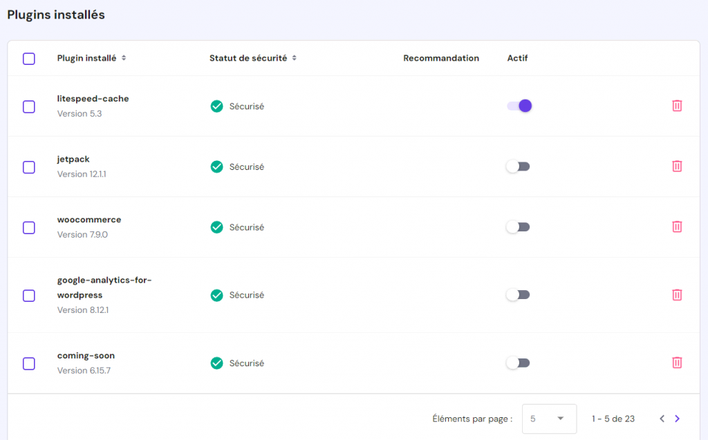Viewport: 708px width, 440px height.
Task: Delete google-analytics-for-wordpress with trash icon
Action: click(677, 295)
